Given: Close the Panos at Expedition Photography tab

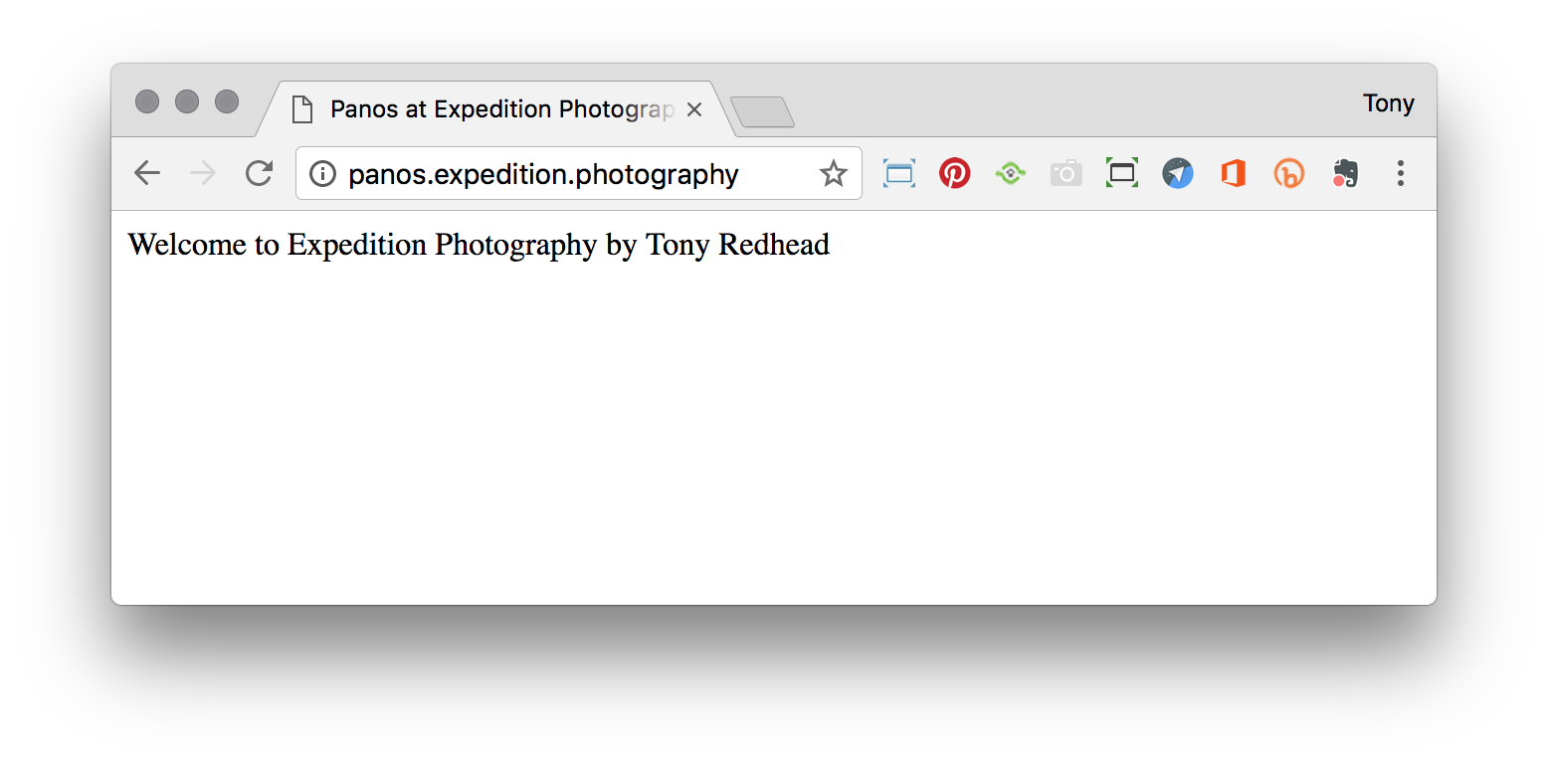Looking at the screenshot, I should tap(694, 109).
